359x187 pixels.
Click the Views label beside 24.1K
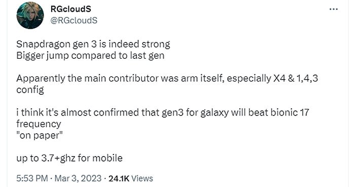click(x=142, y=178)
